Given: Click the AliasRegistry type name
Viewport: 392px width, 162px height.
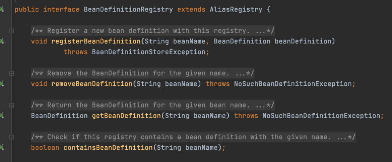Looking at the screenshot, I should point(236,10).
